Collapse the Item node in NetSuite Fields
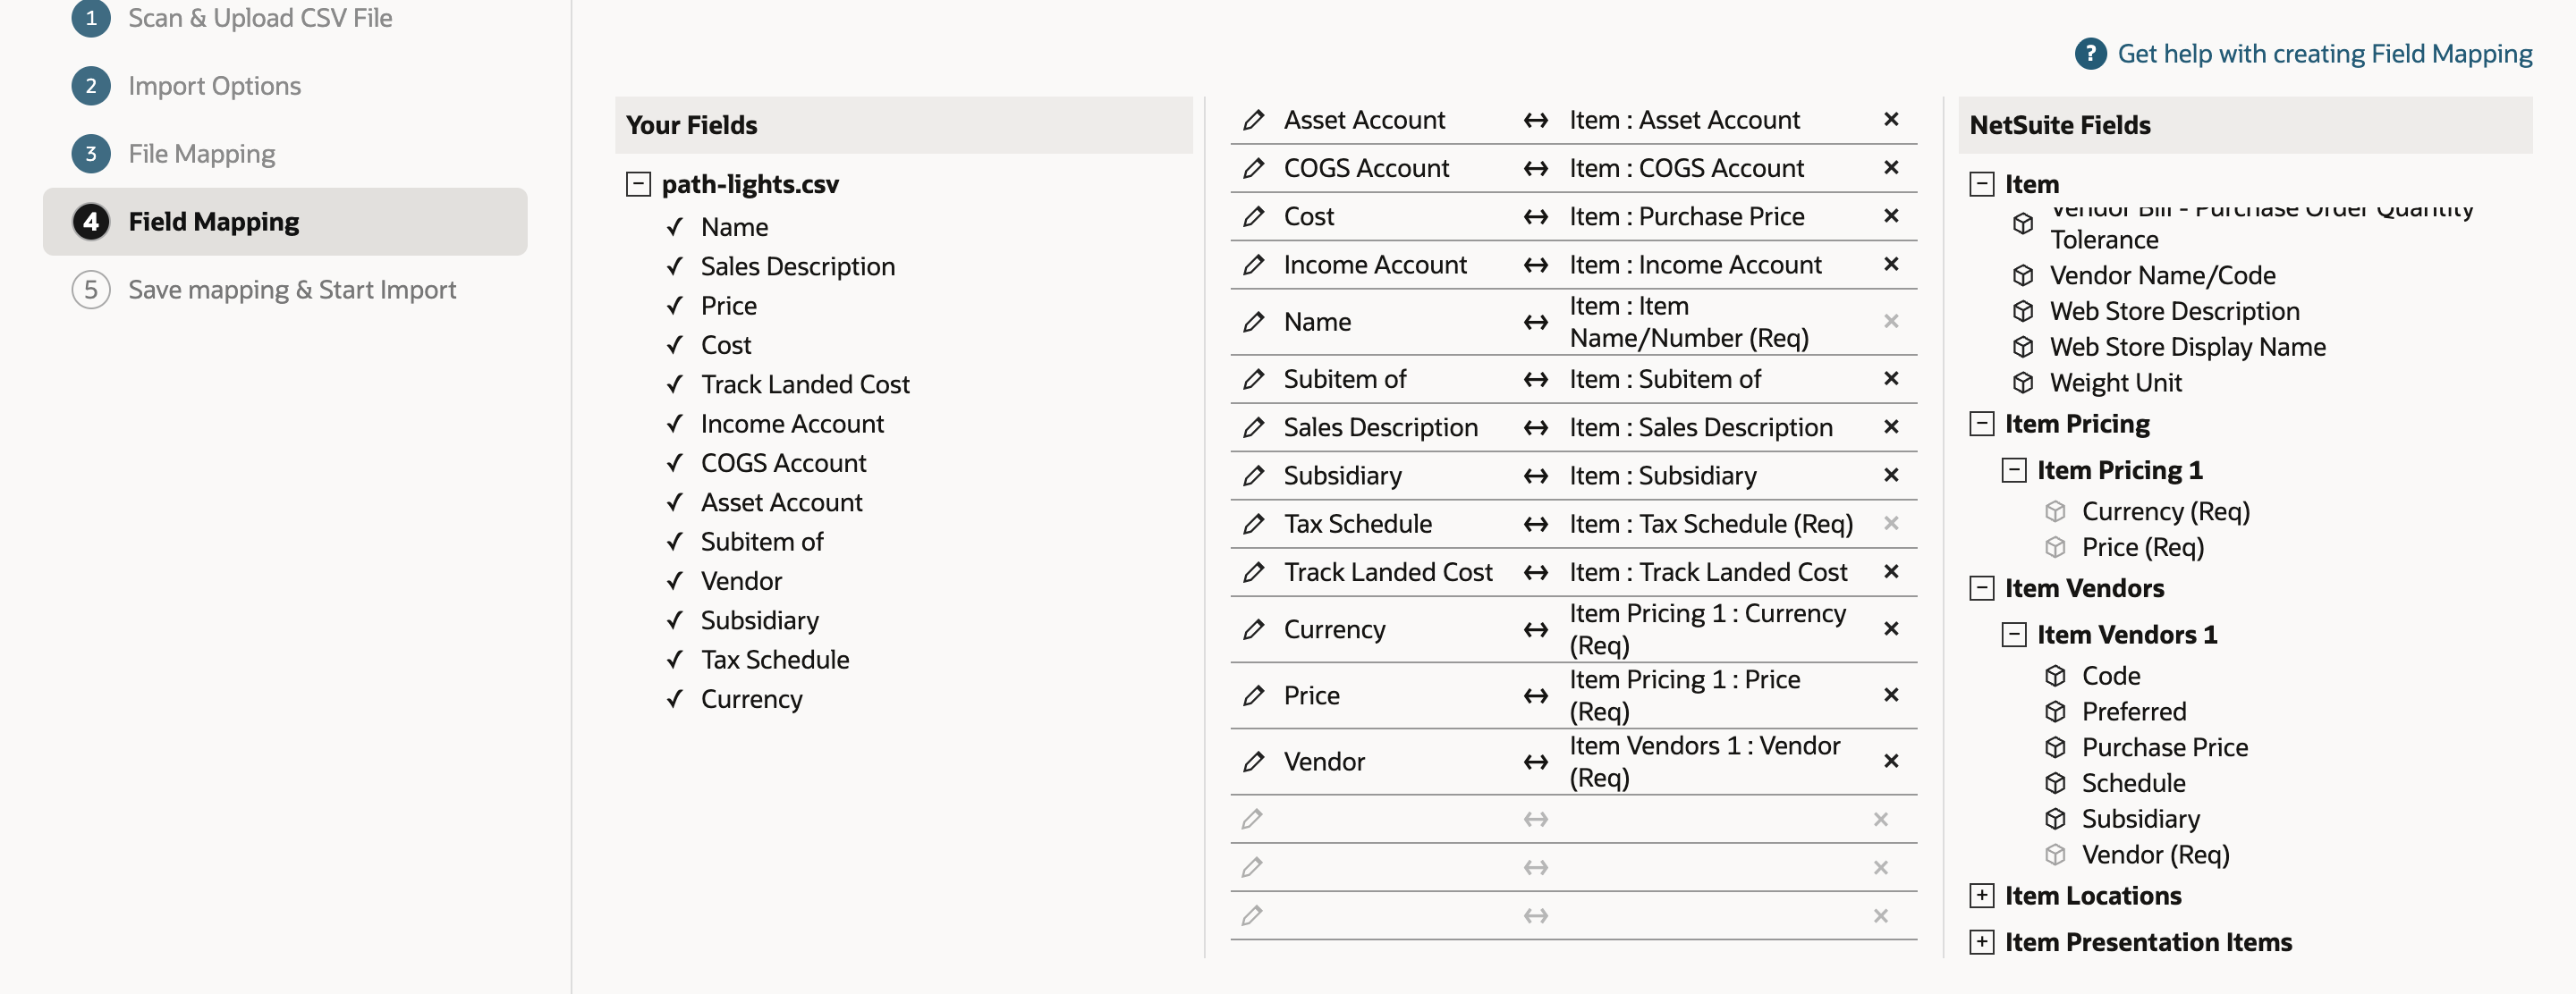 pos(1981,184)
